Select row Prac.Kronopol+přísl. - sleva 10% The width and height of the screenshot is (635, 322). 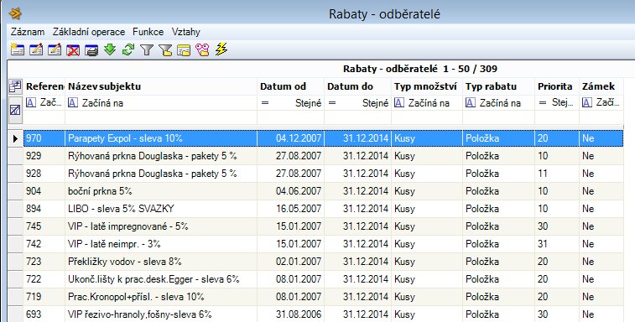323,297
